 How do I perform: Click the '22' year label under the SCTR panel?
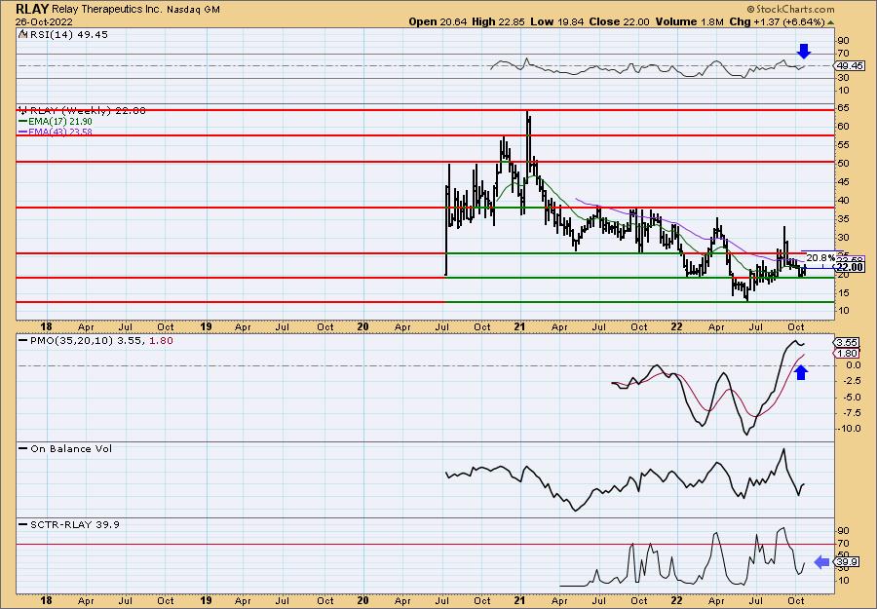coord(677,600)
